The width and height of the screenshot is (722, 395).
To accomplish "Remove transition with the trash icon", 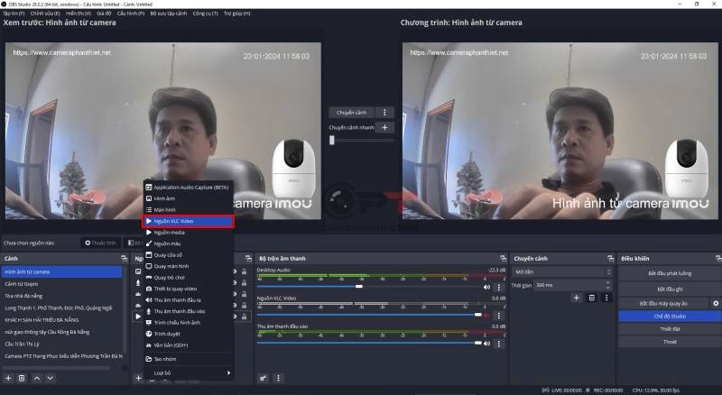I will (592, 298).
